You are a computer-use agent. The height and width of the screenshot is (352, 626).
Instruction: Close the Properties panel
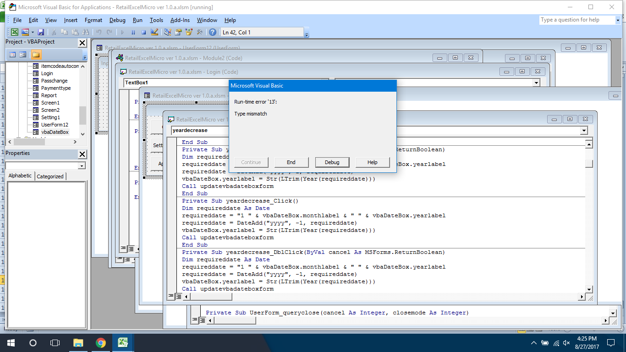[82, 154]
